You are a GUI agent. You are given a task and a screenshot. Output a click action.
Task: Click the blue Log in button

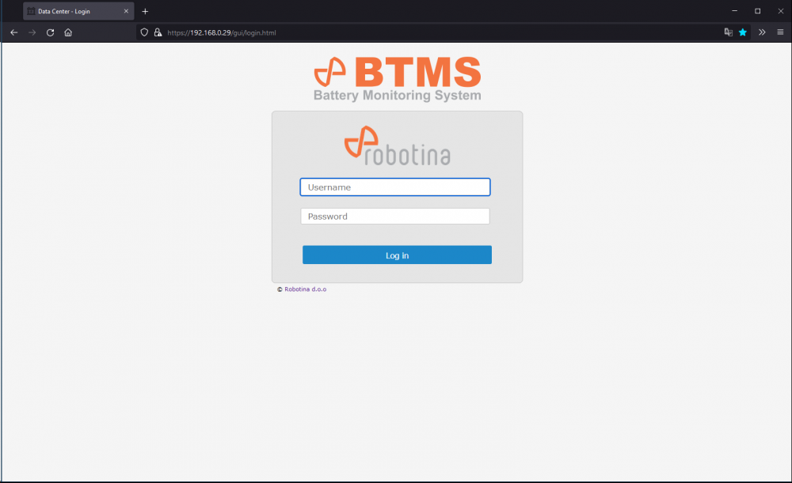pos(397,255)
